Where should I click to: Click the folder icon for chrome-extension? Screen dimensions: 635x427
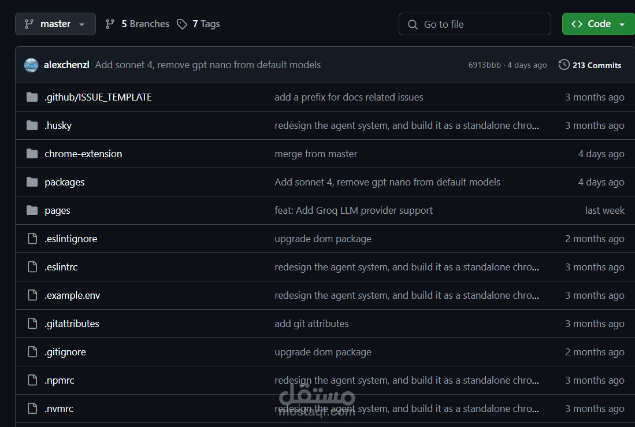[32, 154]
